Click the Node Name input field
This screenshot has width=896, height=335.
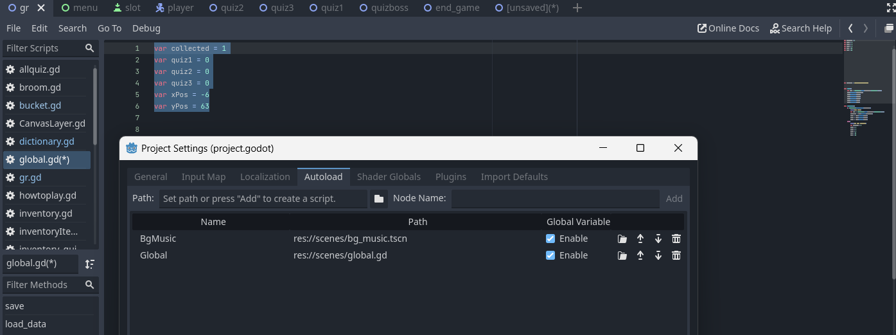(555, 199)
